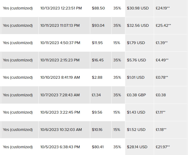Viewport: 188px width, 155px height.
Task: Select the $93.04 price cell
Action: point(98,25)
